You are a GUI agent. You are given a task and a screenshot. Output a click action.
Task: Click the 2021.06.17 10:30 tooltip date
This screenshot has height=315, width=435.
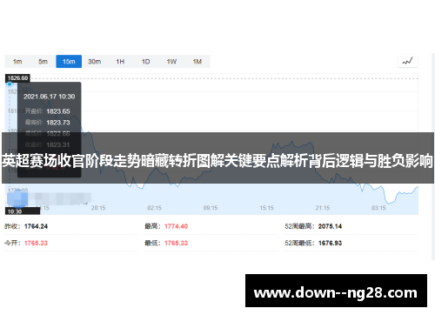50,97
